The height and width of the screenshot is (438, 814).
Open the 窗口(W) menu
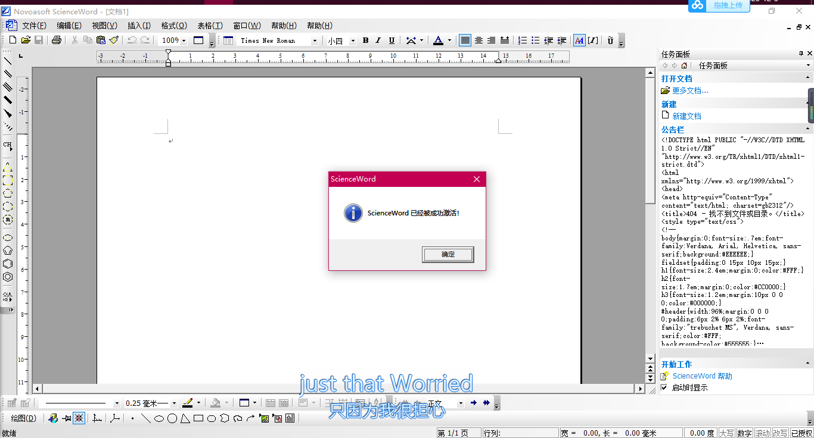(x=247, y=26)
